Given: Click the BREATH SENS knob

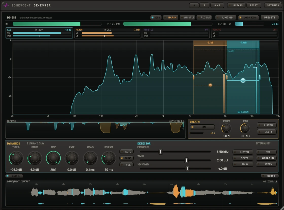Looking at the screenshot, I should click(245, 129).
